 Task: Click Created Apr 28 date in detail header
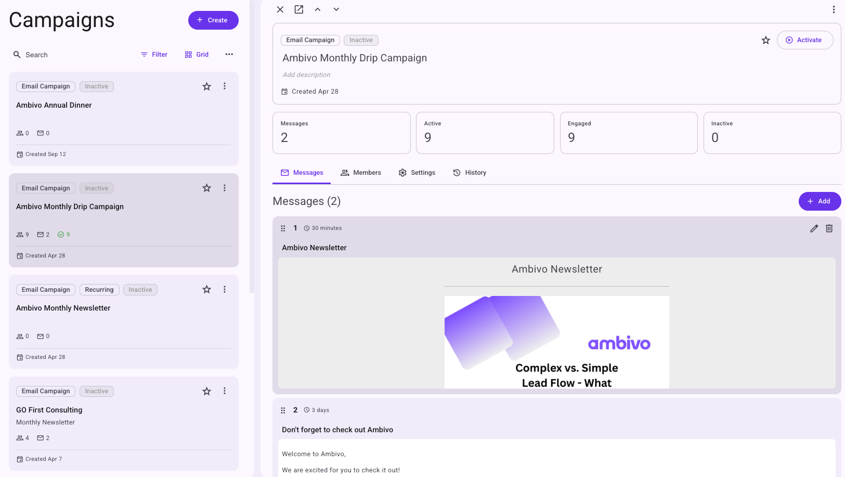pos(310,92)
